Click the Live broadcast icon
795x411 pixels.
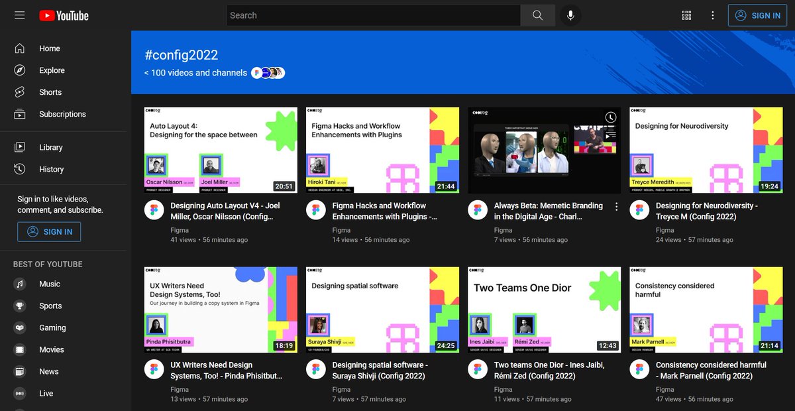coord(20,393)
